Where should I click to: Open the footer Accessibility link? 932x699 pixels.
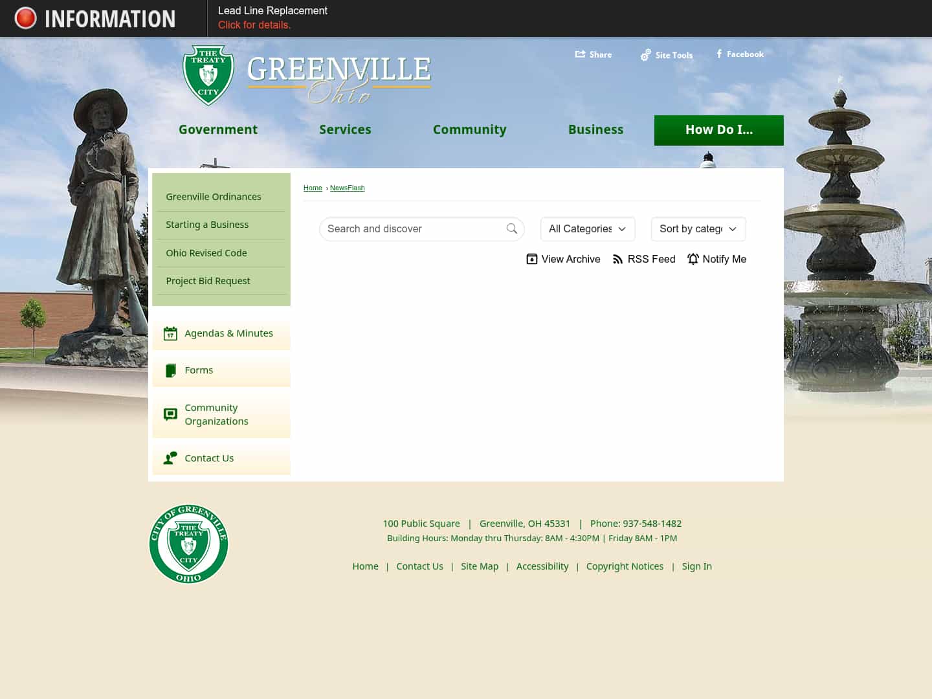542,566
